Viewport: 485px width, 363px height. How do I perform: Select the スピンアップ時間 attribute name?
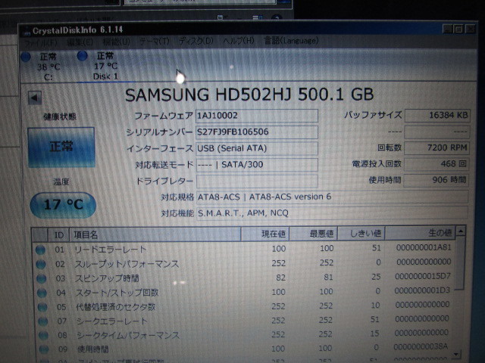click(107, 278)
